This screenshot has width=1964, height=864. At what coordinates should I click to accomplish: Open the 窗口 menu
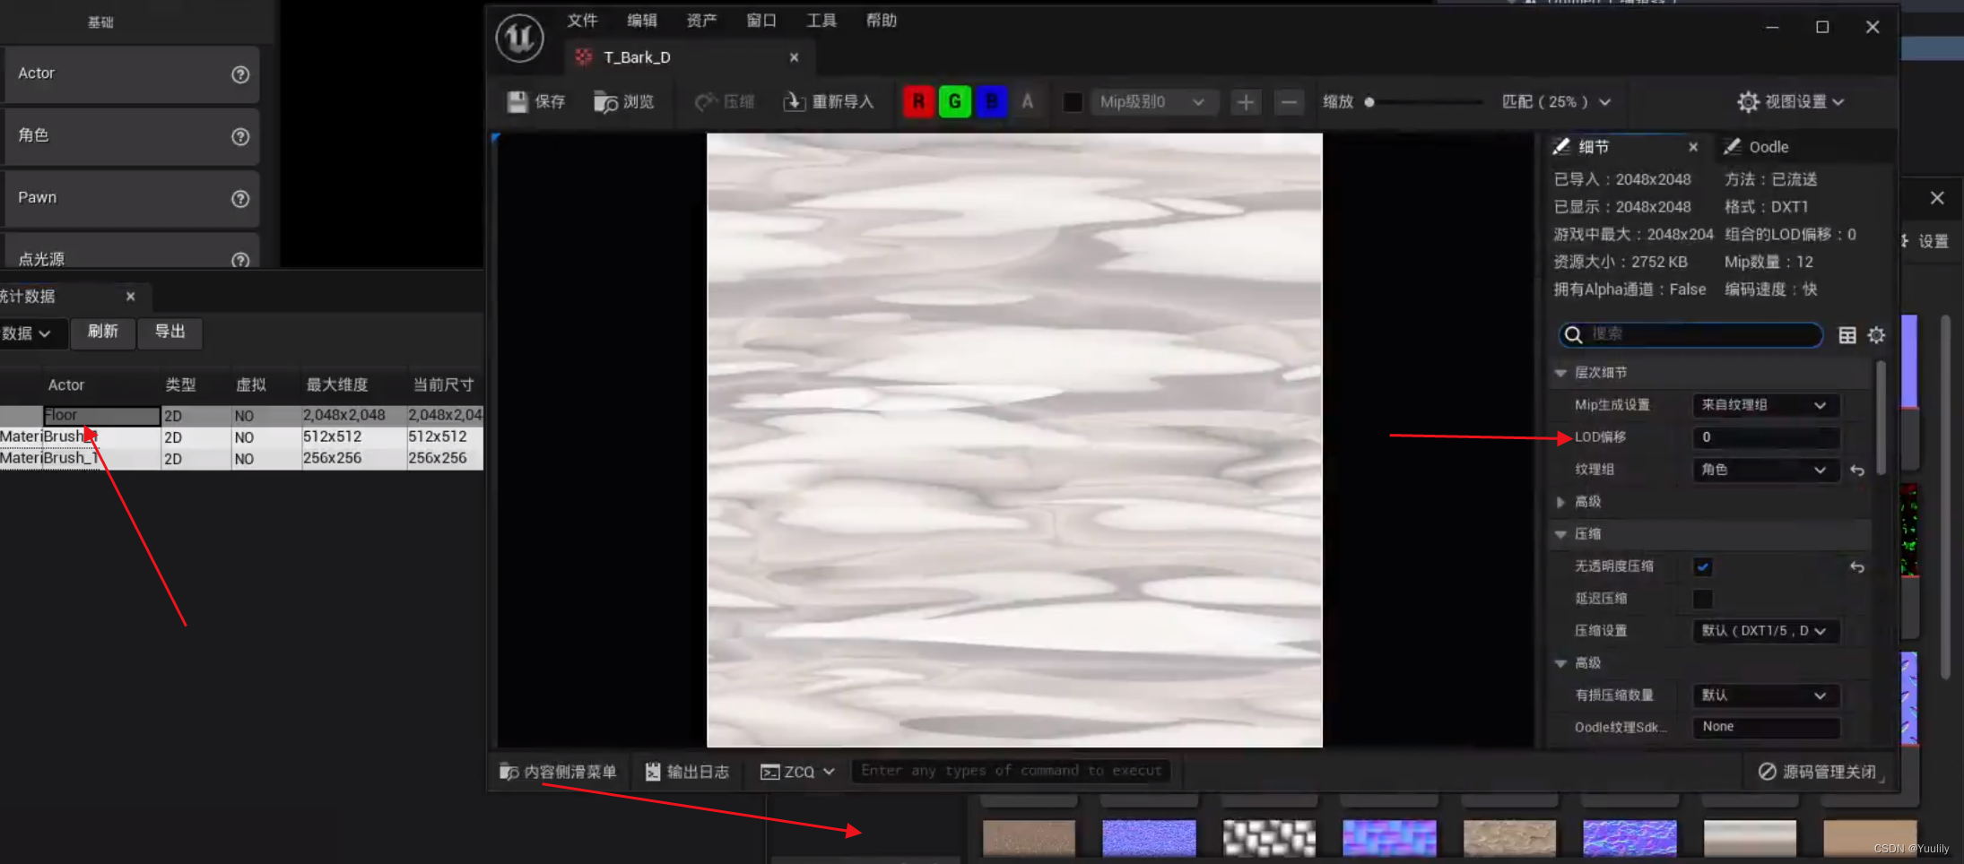761,21
